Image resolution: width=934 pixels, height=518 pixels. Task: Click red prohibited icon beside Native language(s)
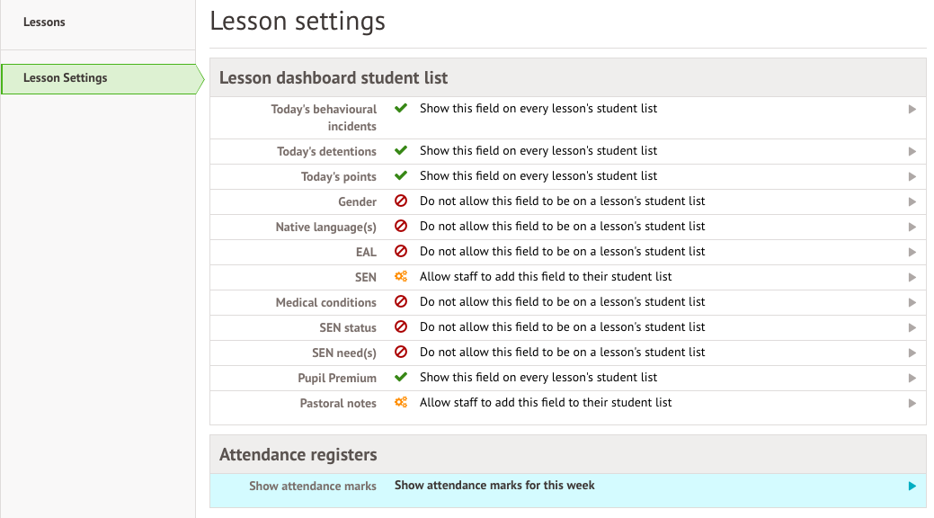coord(401,226)
